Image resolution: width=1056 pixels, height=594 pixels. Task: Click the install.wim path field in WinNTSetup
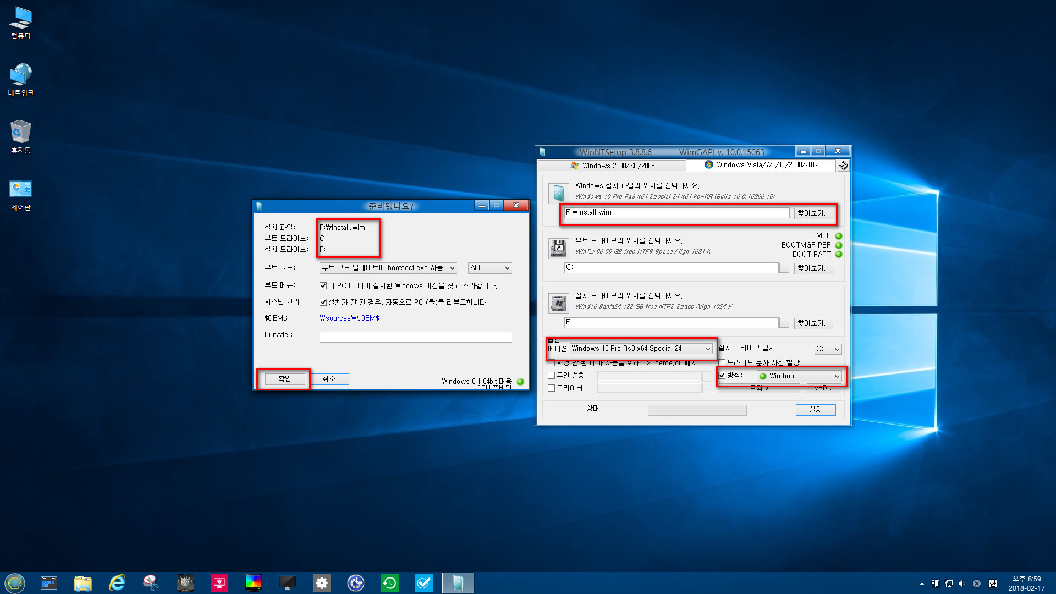click(x=677, y=213)
